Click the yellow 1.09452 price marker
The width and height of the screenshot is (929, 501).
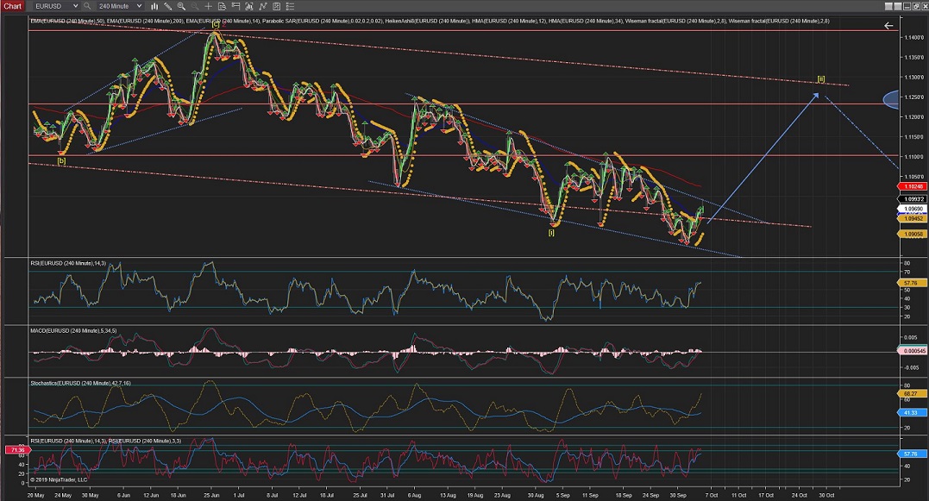pyautogui.click(x=913, y=219)
